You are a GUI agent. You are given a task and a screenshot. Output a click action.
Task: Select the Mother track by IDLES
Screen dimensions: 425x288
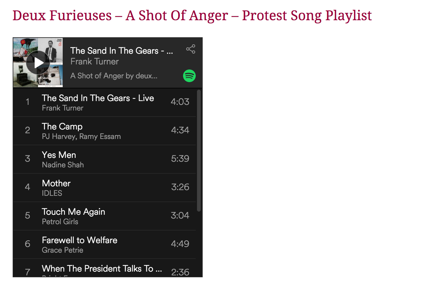[56, 183]
